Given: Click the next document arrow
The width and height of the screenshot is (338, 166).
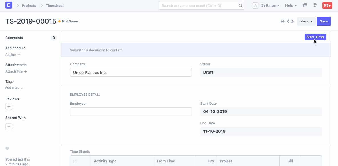Looking at the screenshot, I should point(292,21).
